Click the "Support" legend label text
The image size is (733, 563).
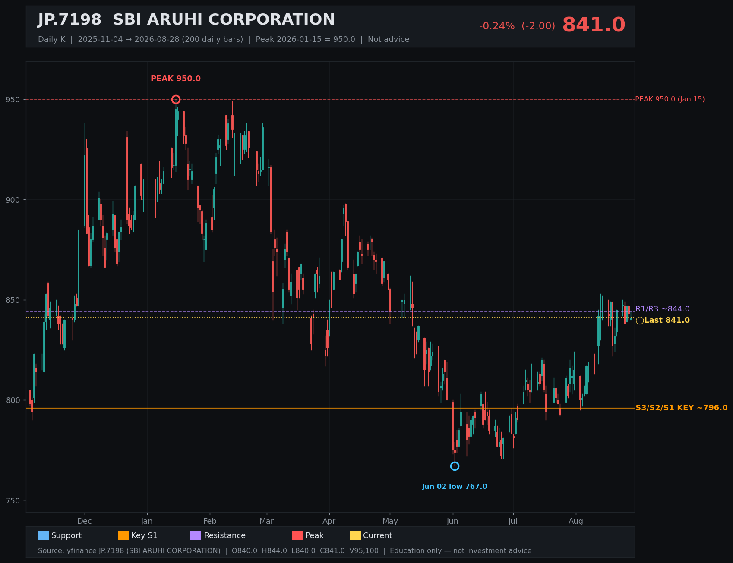click(x=66, y=535)
